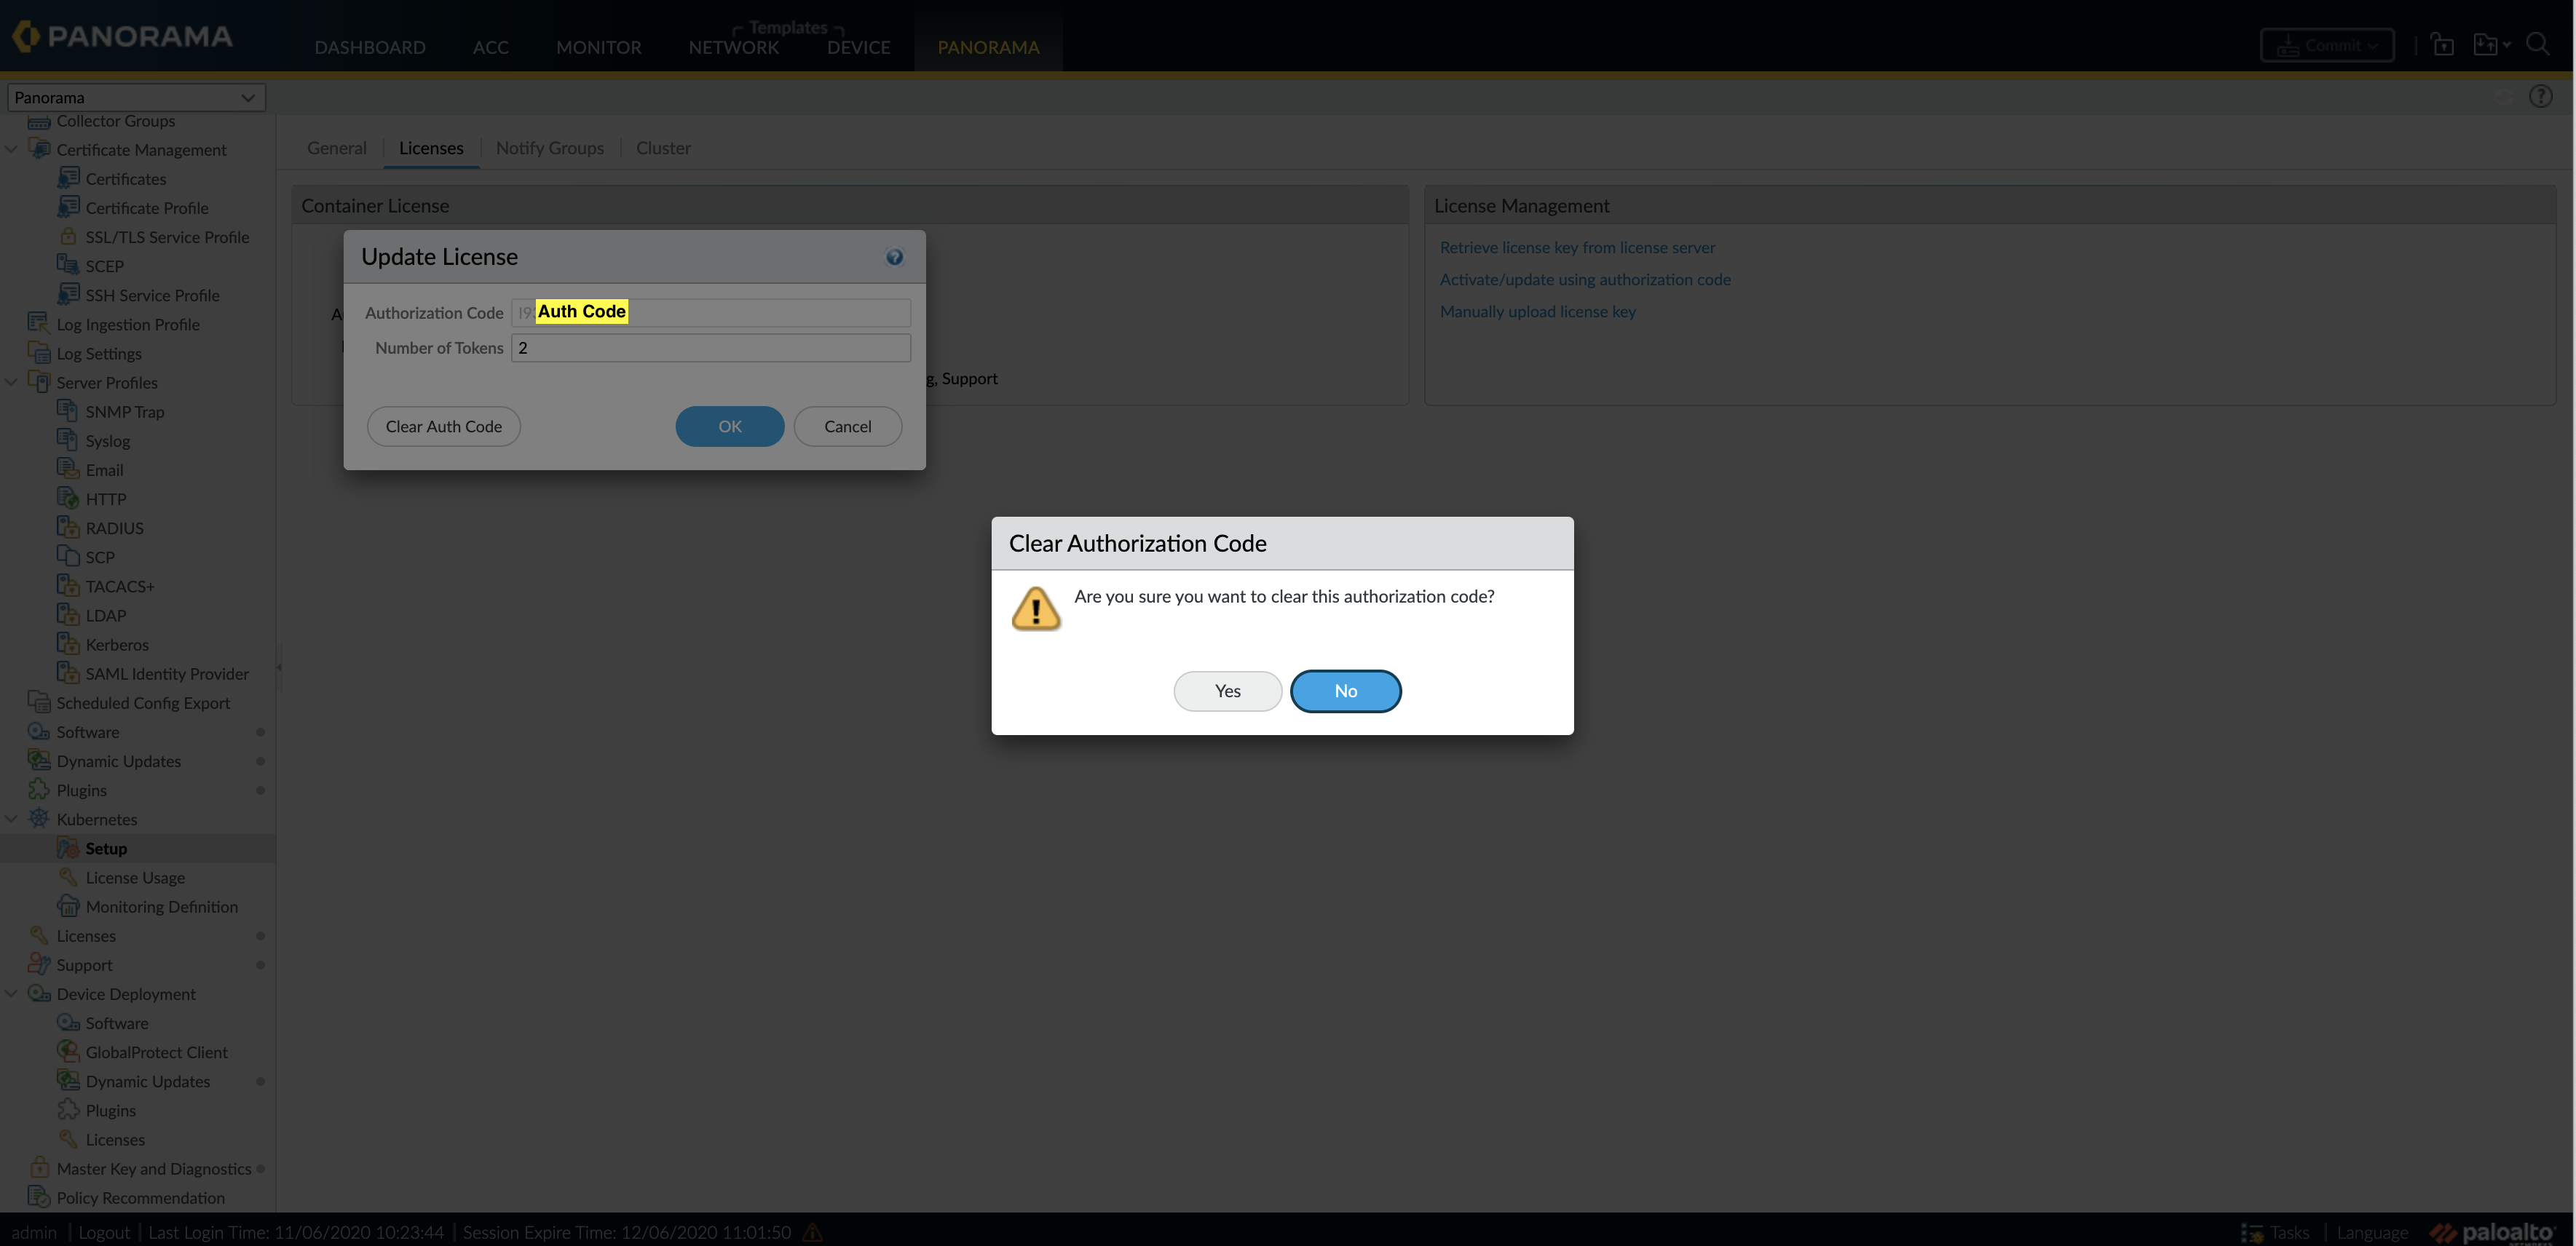Screen dimensions: 2576x1246
Task: Collapse the Kubernetes tree branch
Action: point(12,818)
